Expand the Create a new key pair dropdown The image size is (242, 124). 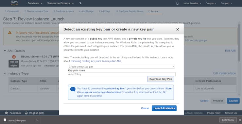coord(121,67)
